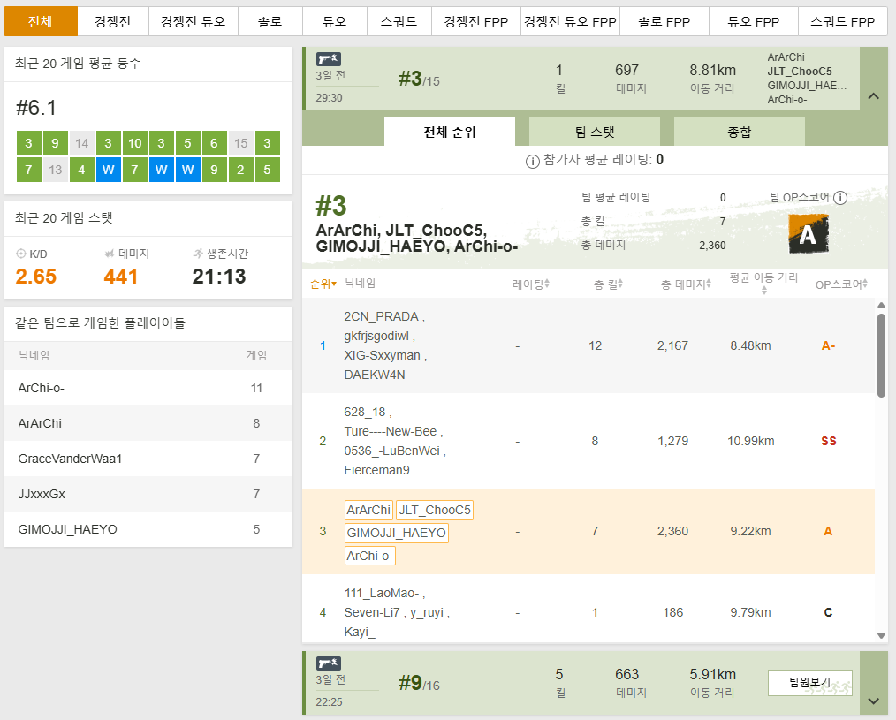The height and width of the screenshot is (720, 896).
Task: Click the team OP score A badge
Action: coord(808,233)
